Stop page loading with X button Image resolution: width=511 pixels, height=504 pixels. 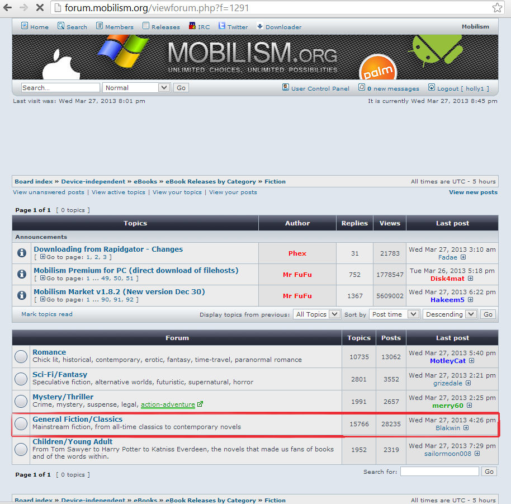(40, 7)
